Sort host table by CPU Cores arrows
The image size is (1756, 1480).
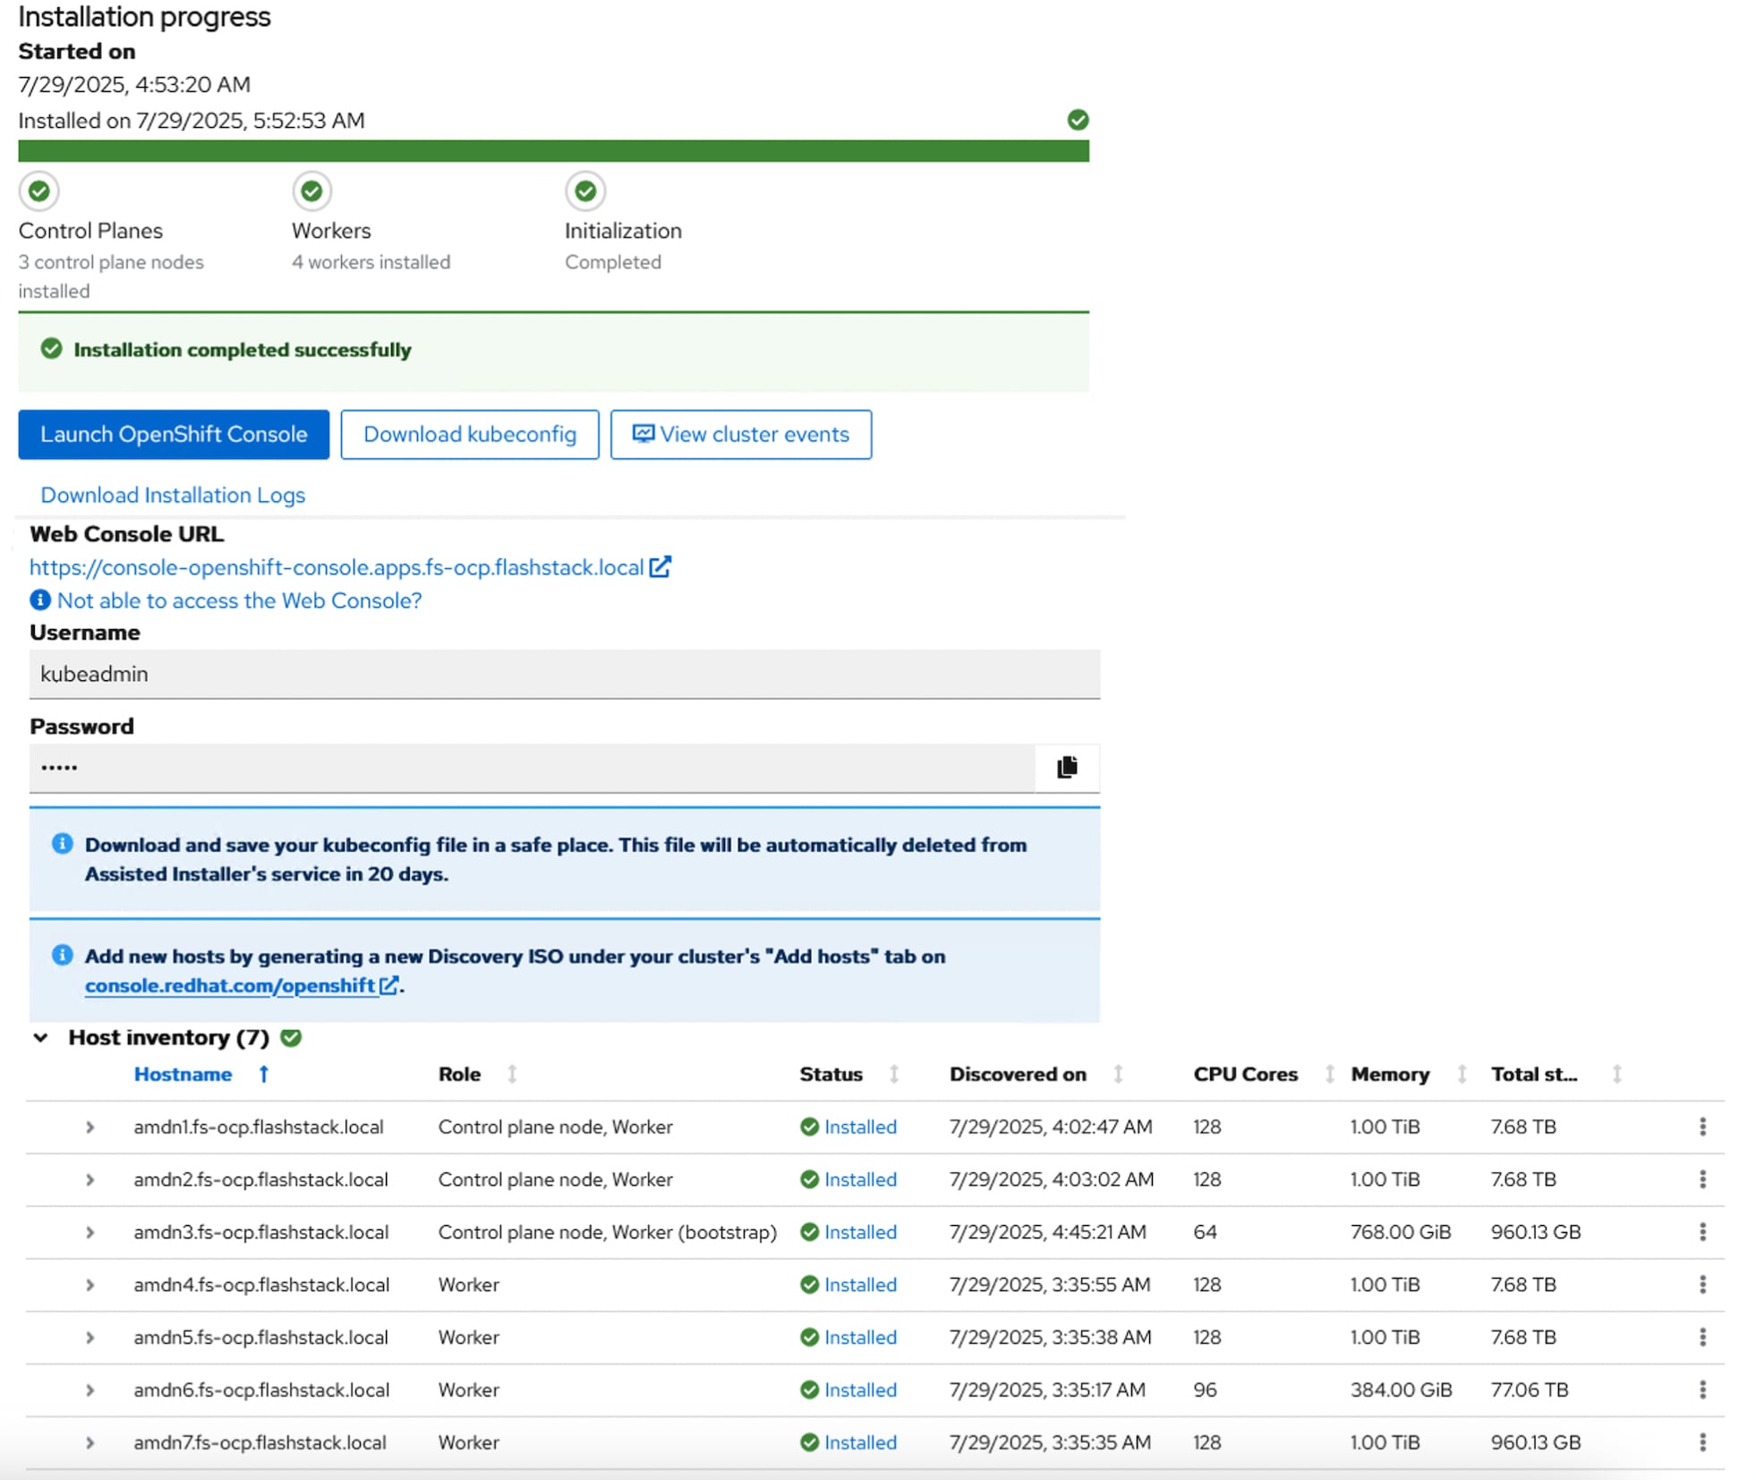point(1329,1074)
